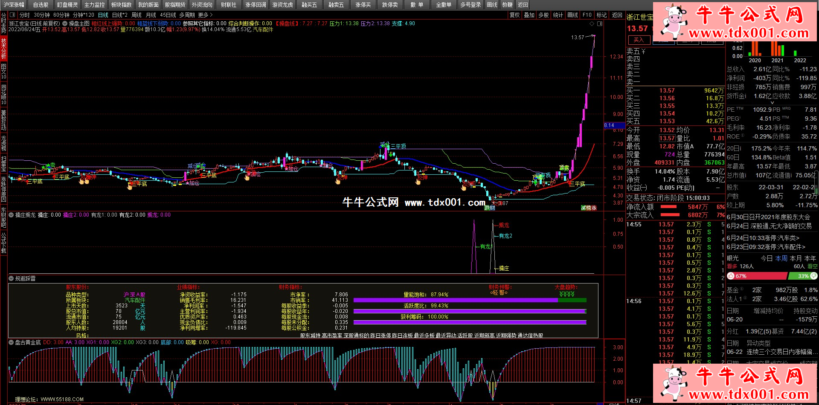Click the 多股 multi-stock button
The height and width of the screenshot is (405, 819).
(x=543, y=15)
